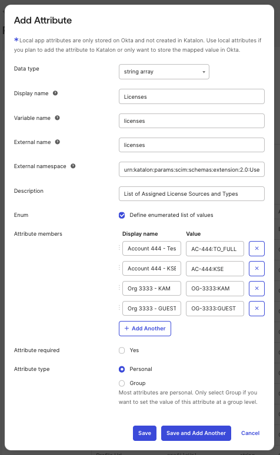
Task: Select the Group attribute type
Action: coord(122,383)
